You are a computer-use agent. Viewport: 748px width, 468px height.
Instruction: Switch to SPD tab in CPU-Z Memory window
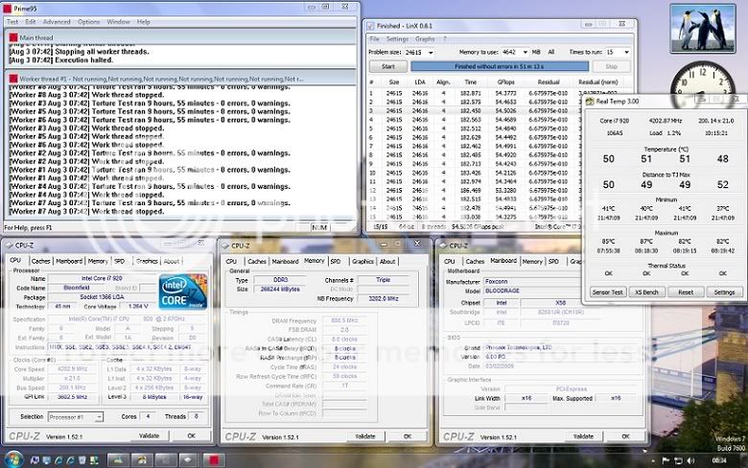click(336, 262)
